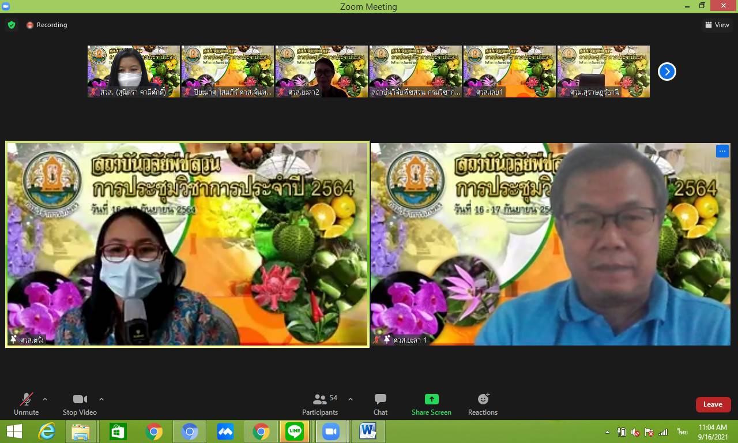
Task: Expand the arrow next to Participants
Action: (350, 399)
